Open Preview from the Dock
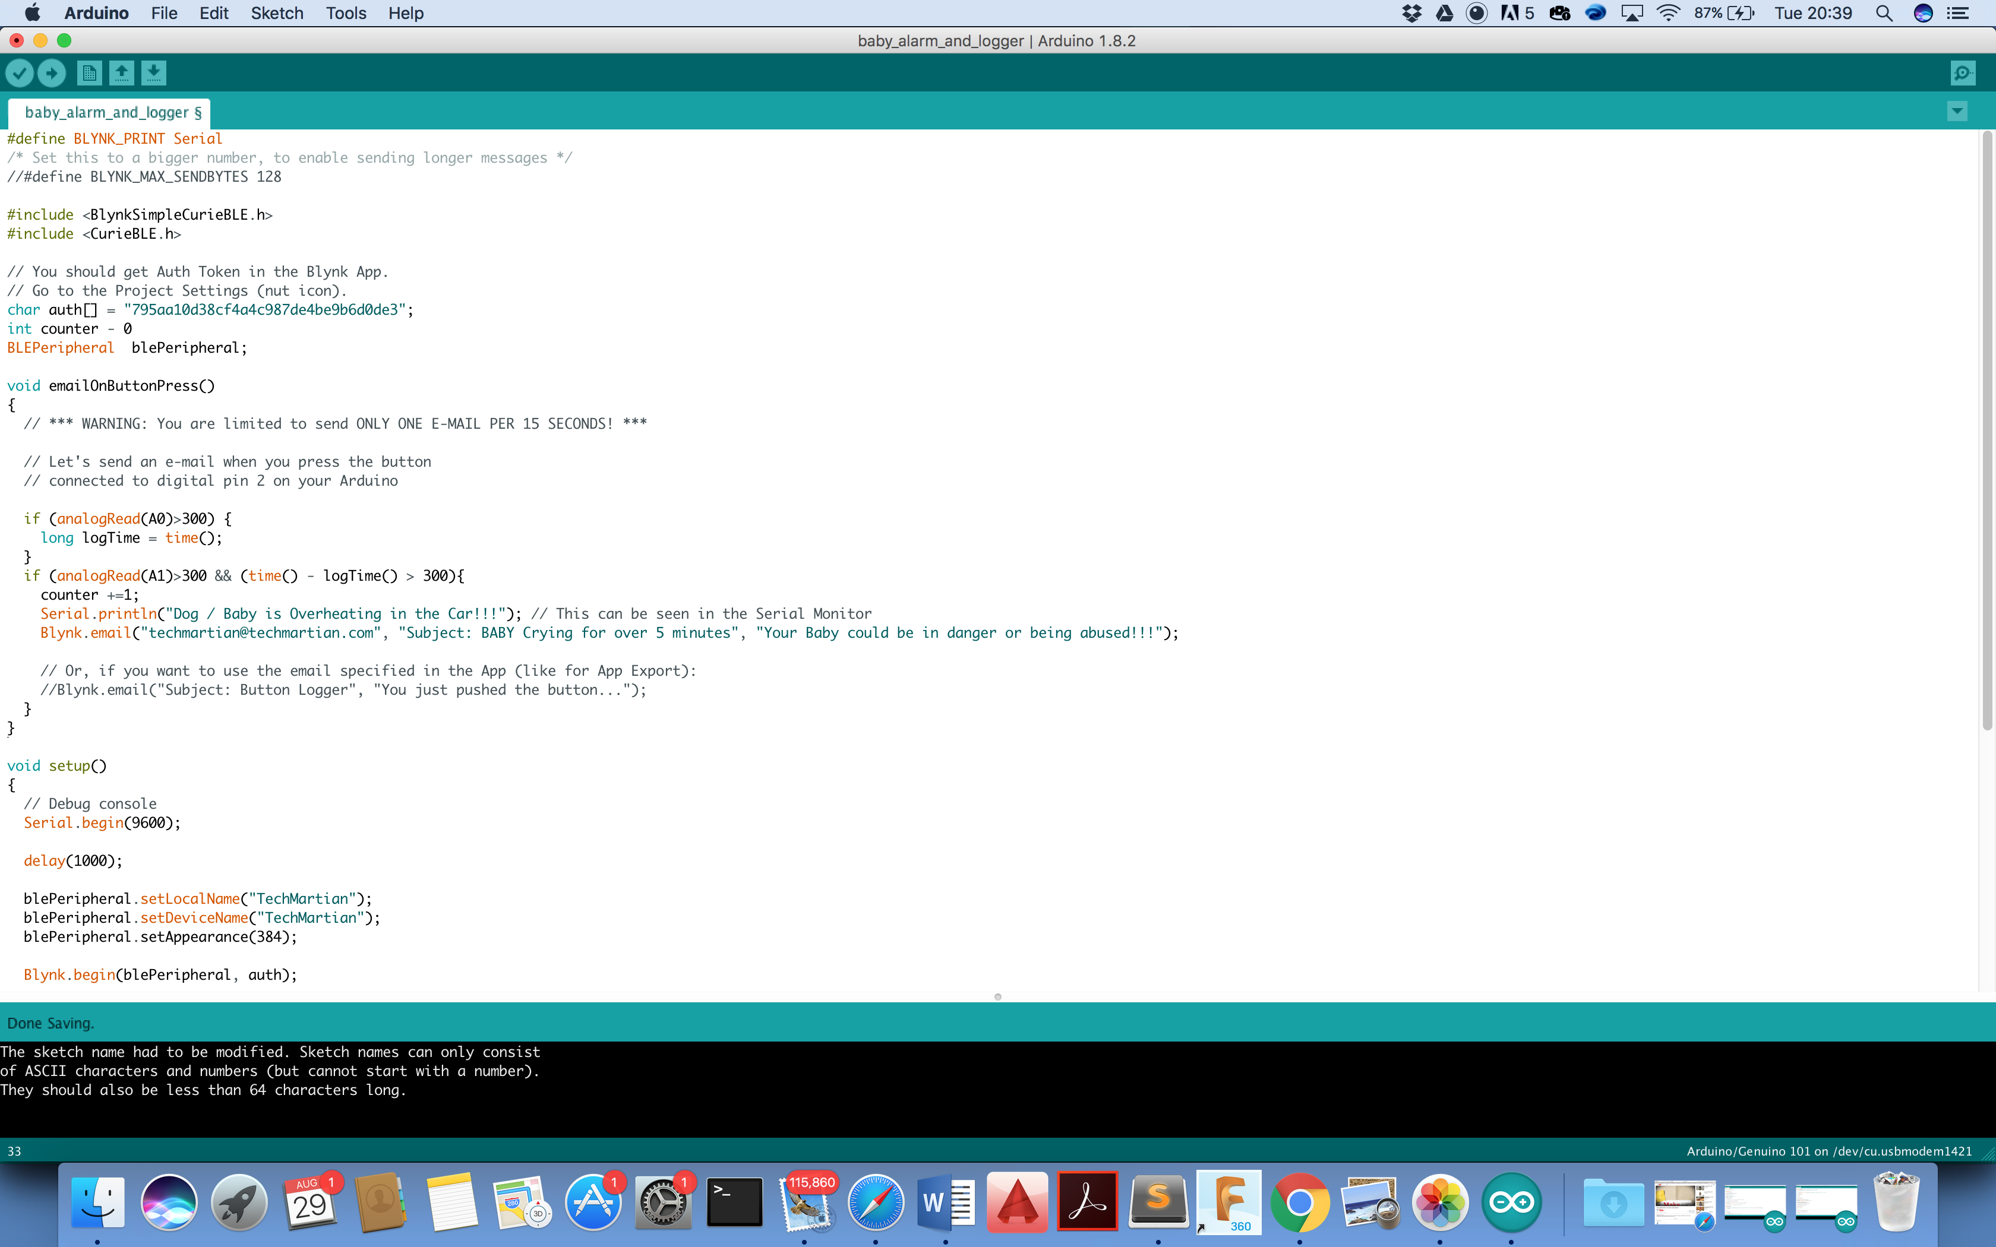 click(1371, 1202)
